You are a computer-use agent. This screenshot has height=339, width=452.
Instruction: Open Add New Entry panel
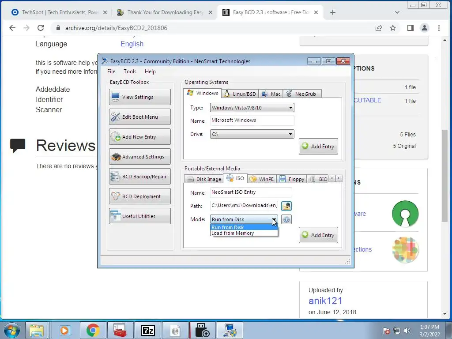[140, 137]
